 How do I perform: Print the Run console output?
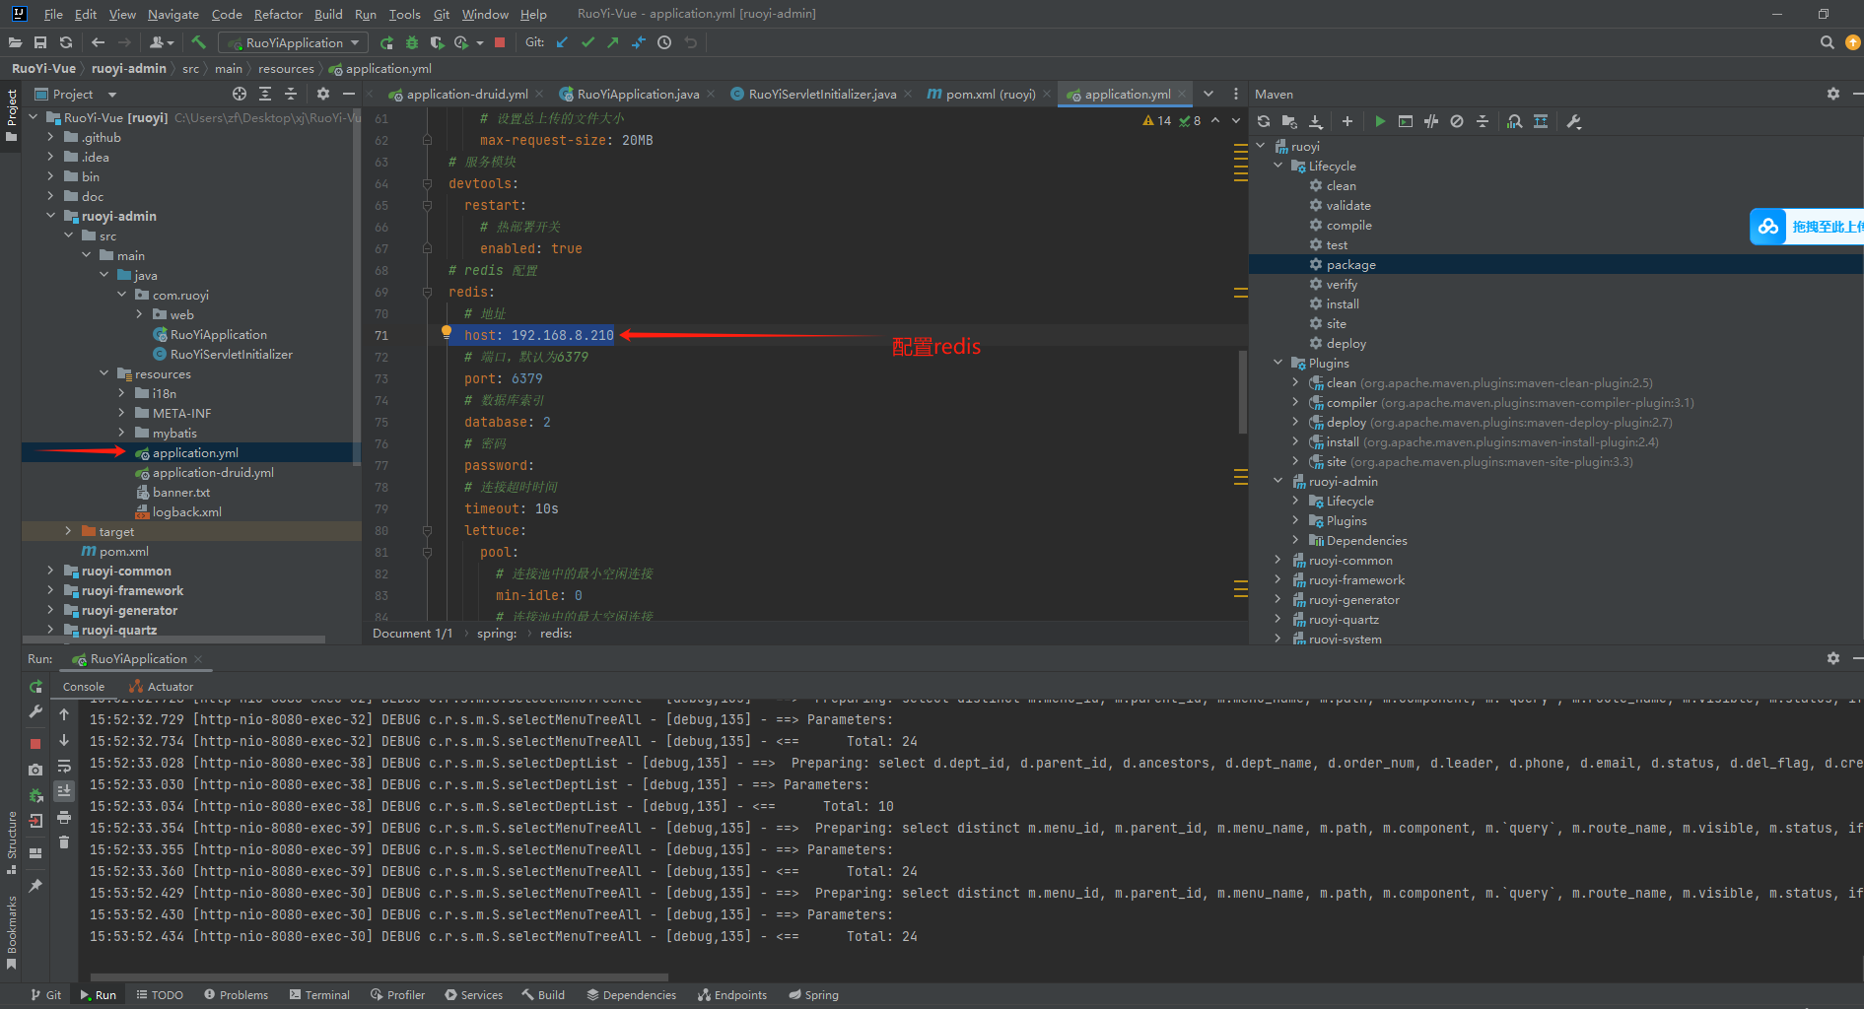click(x=64, y=817)
